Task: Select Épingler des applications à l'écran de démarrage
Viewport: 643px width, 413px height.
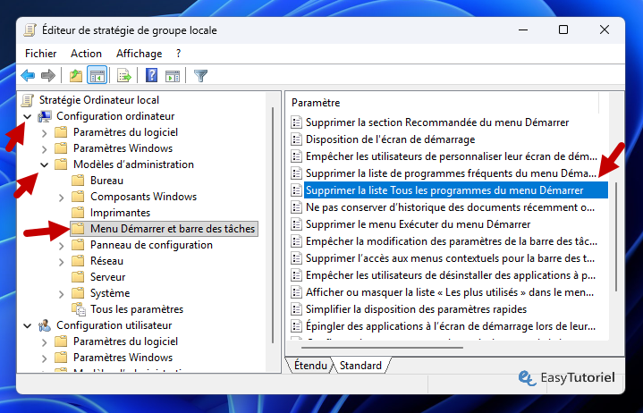Action: 450,326
